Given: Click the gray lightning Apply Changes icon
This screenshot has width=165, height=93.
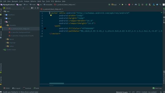Looking at the screenshot, I should (126, 5).
